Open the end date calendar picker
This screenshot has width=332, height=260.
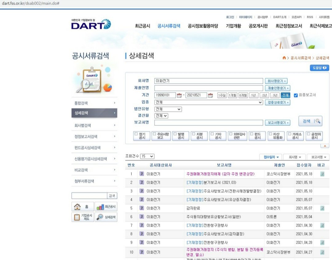point(210,95)
